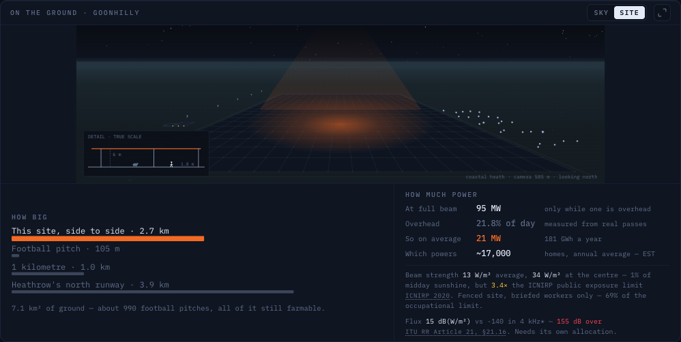Click the Football pitch comparison bar
The image size is (681, 342).
pyautogui.click(x=15, y=255)
